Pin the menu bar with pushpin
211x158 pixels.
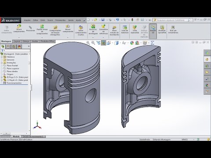click(84, 20)
